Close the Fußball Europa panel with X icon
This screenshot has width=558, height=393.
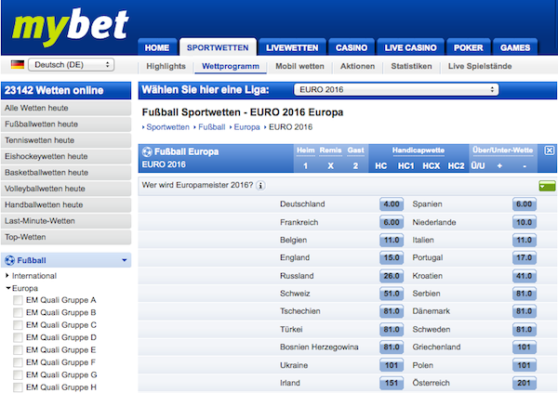(549, 151)
